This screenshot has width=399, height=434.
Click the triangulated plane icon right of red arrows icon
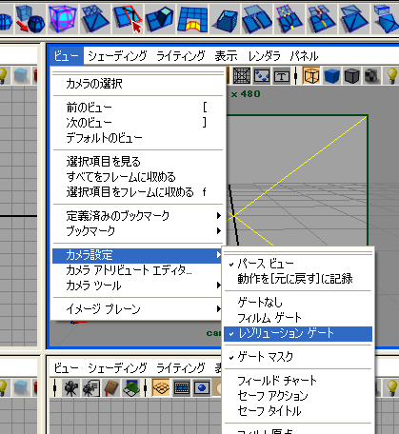point(354,19)
